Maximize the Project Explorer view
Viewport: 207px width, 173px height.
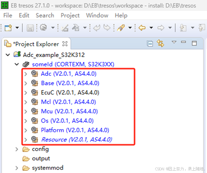[x=194, y=43]
